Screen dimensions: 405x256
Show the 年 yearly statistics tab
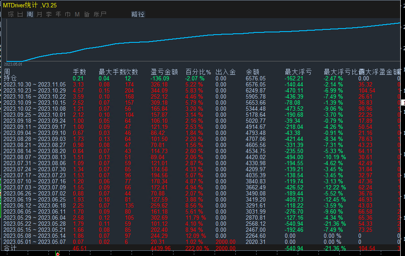point(58,14)
